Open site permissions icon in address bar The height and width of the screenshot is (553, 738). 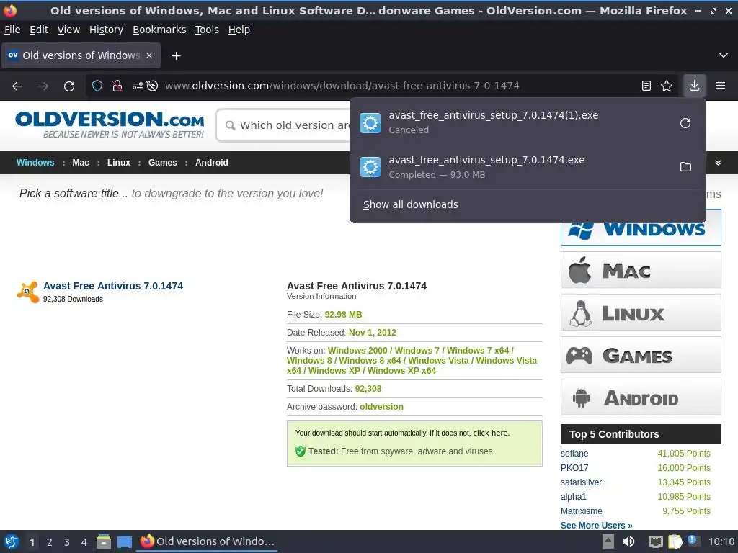coord(138,86)
